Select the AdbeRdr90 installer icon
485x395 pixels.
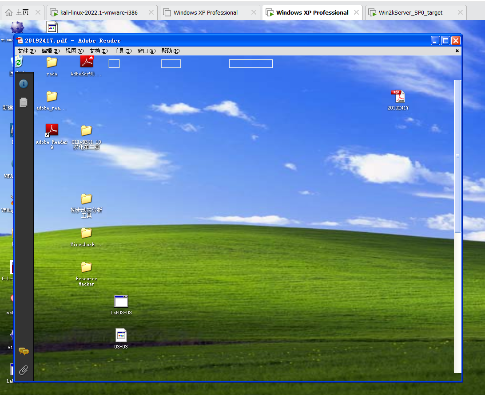tap(87, 62)
